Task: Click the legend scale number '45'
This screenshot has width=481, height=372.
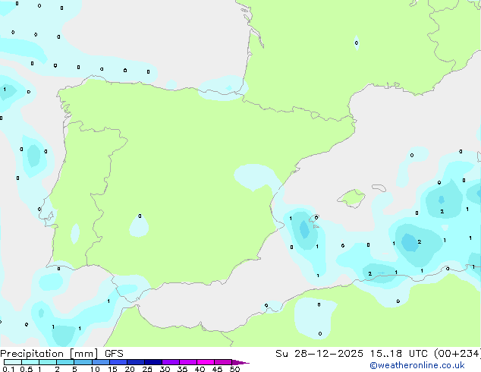Action: pos(217,369)
